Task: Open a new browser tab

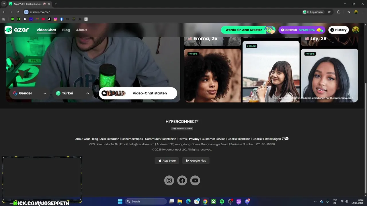Action: click(x=56, y=4)
